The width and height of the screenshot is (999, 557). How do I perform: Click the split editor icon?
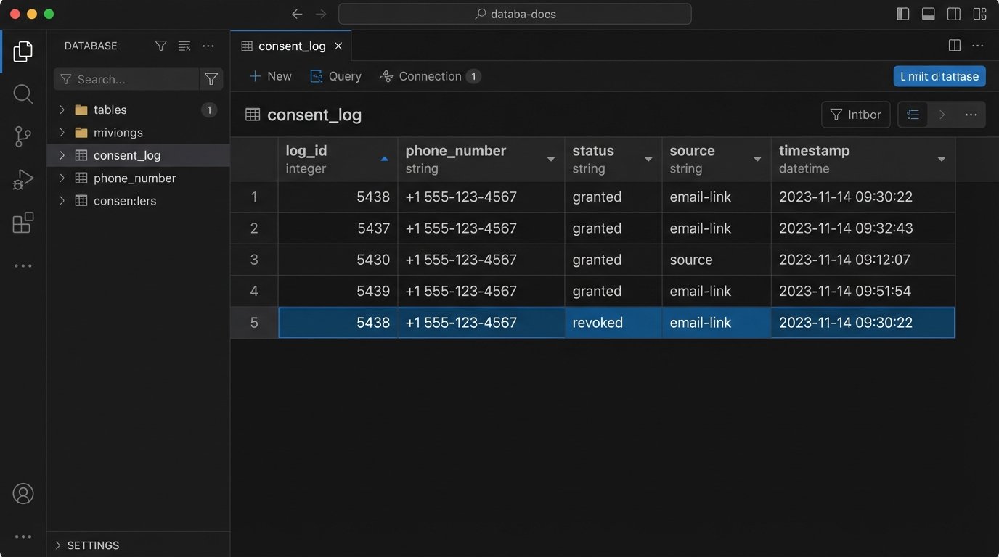pos(955,46)
